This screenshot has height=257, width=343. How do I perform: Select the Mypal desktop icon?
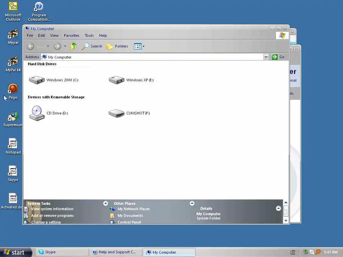13,37
